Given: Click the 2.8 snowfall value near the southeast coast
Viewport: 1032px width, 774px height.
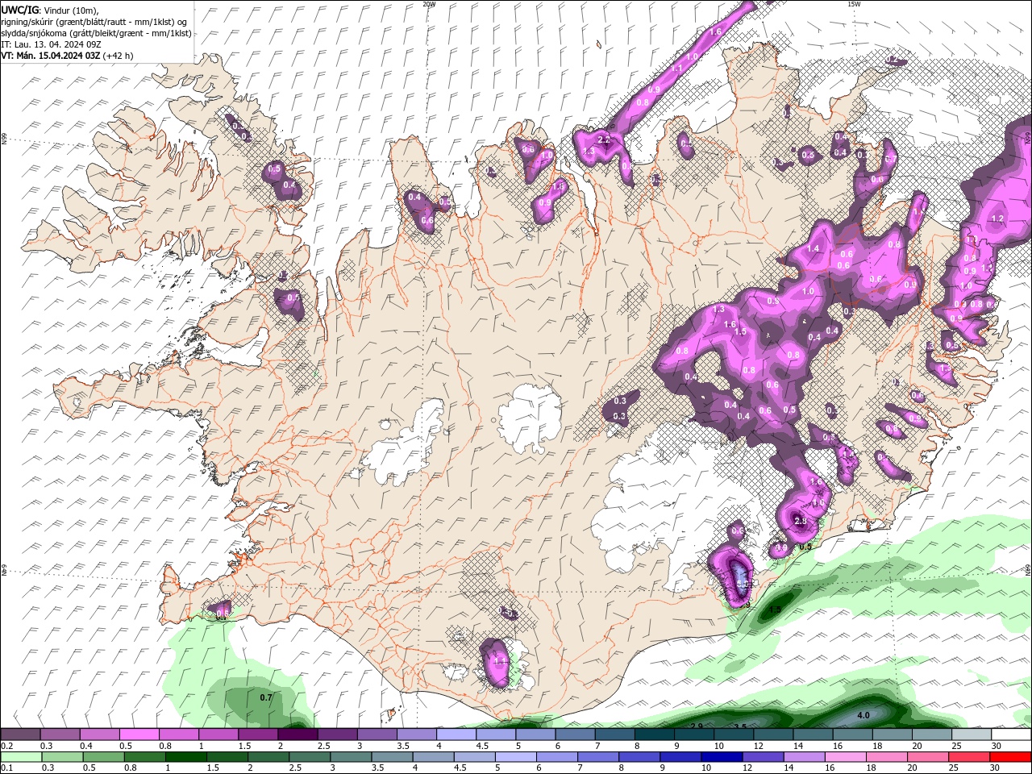Looking at the screenshot, I should coord(801,522).
